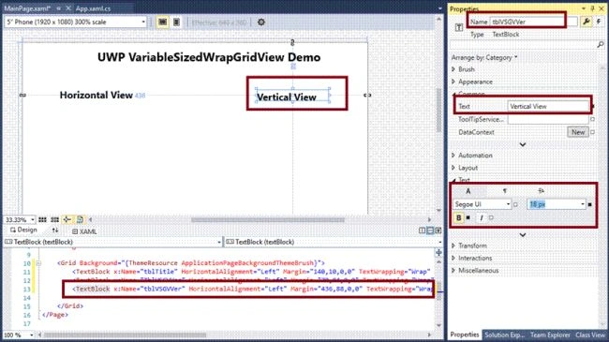Image resolution: width=609 pixels, height=342 pixels.
Task: Open the Class View tab
Action: click(590, 335)
